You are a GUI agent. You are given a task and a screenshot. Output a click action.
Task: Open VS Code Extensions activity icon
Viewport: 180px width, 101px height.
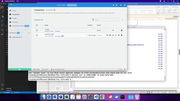(2, 25)
